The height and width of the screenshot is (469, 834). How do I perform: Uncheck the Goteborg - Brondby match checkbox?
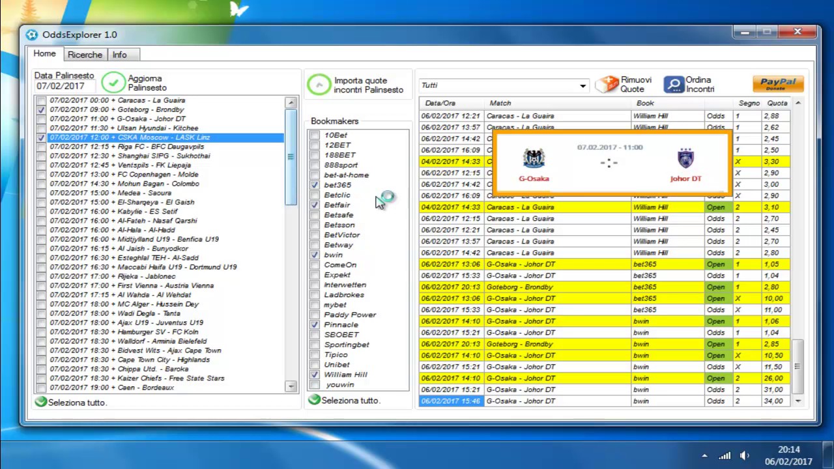[x=42, y=109]
